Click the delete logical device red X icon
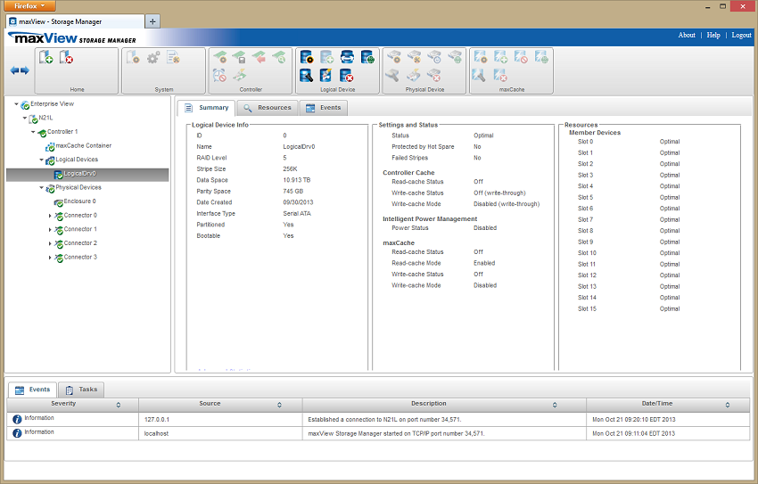Screen dimensions: 758x484 click(x=347, y=76)
